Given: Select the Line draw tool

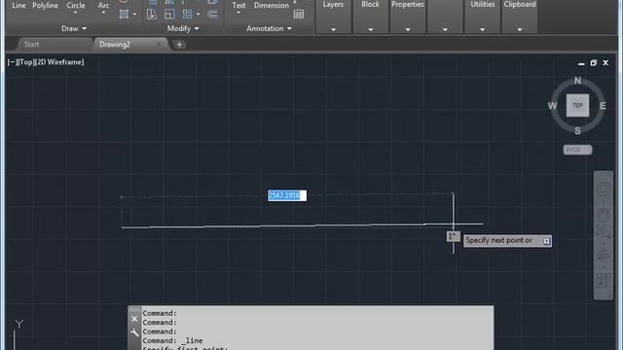Looking at the screenshot, I should pos(18,5).
